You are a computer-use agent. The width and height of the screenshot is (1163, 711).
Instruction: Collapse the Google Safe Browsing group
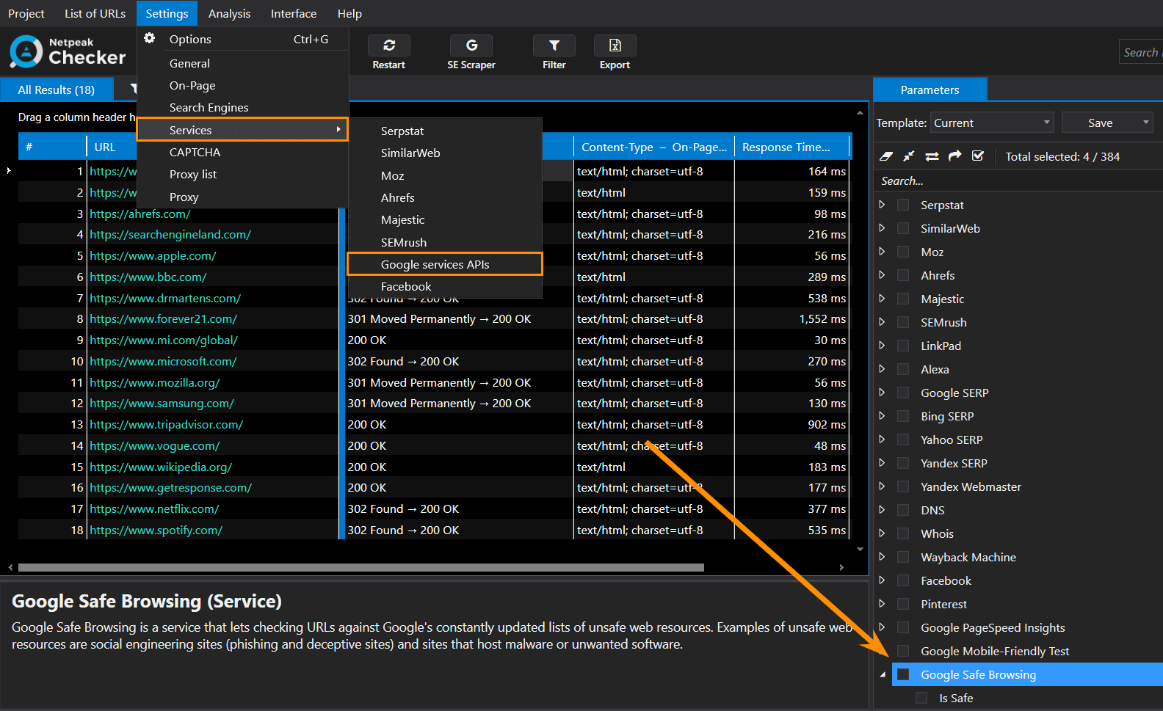883,674
